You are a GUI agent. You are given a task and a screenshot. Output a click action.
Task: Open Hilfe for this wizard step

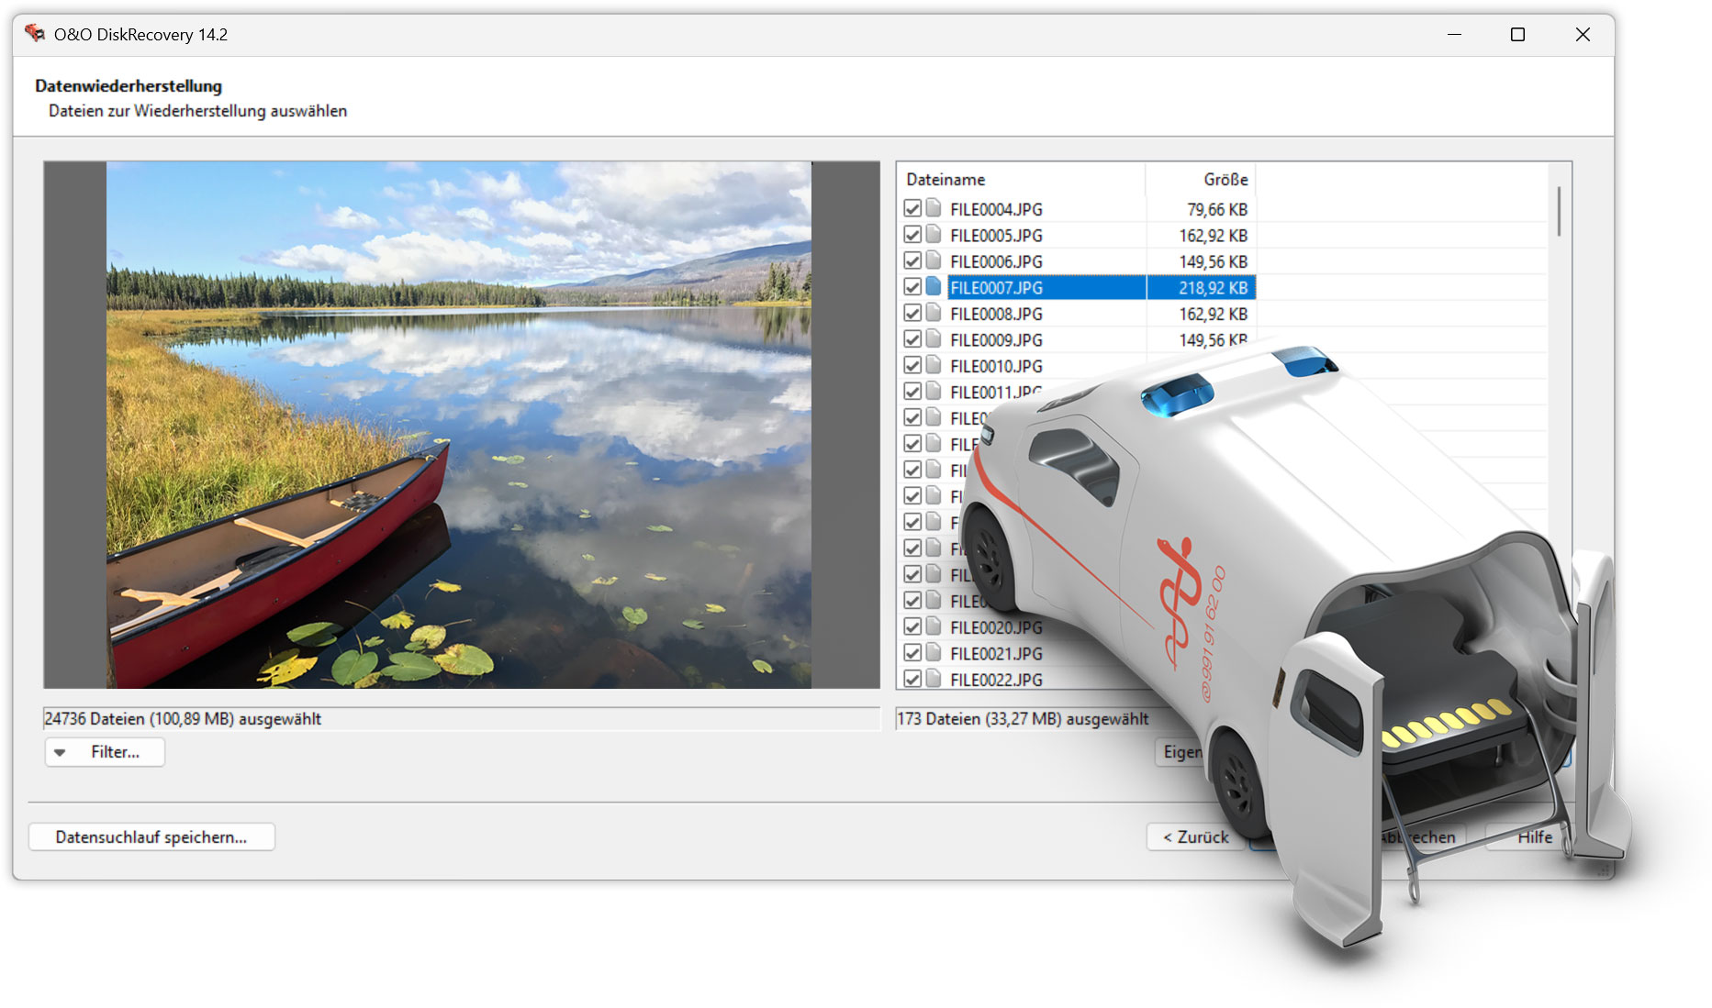tap(1536, 836)
